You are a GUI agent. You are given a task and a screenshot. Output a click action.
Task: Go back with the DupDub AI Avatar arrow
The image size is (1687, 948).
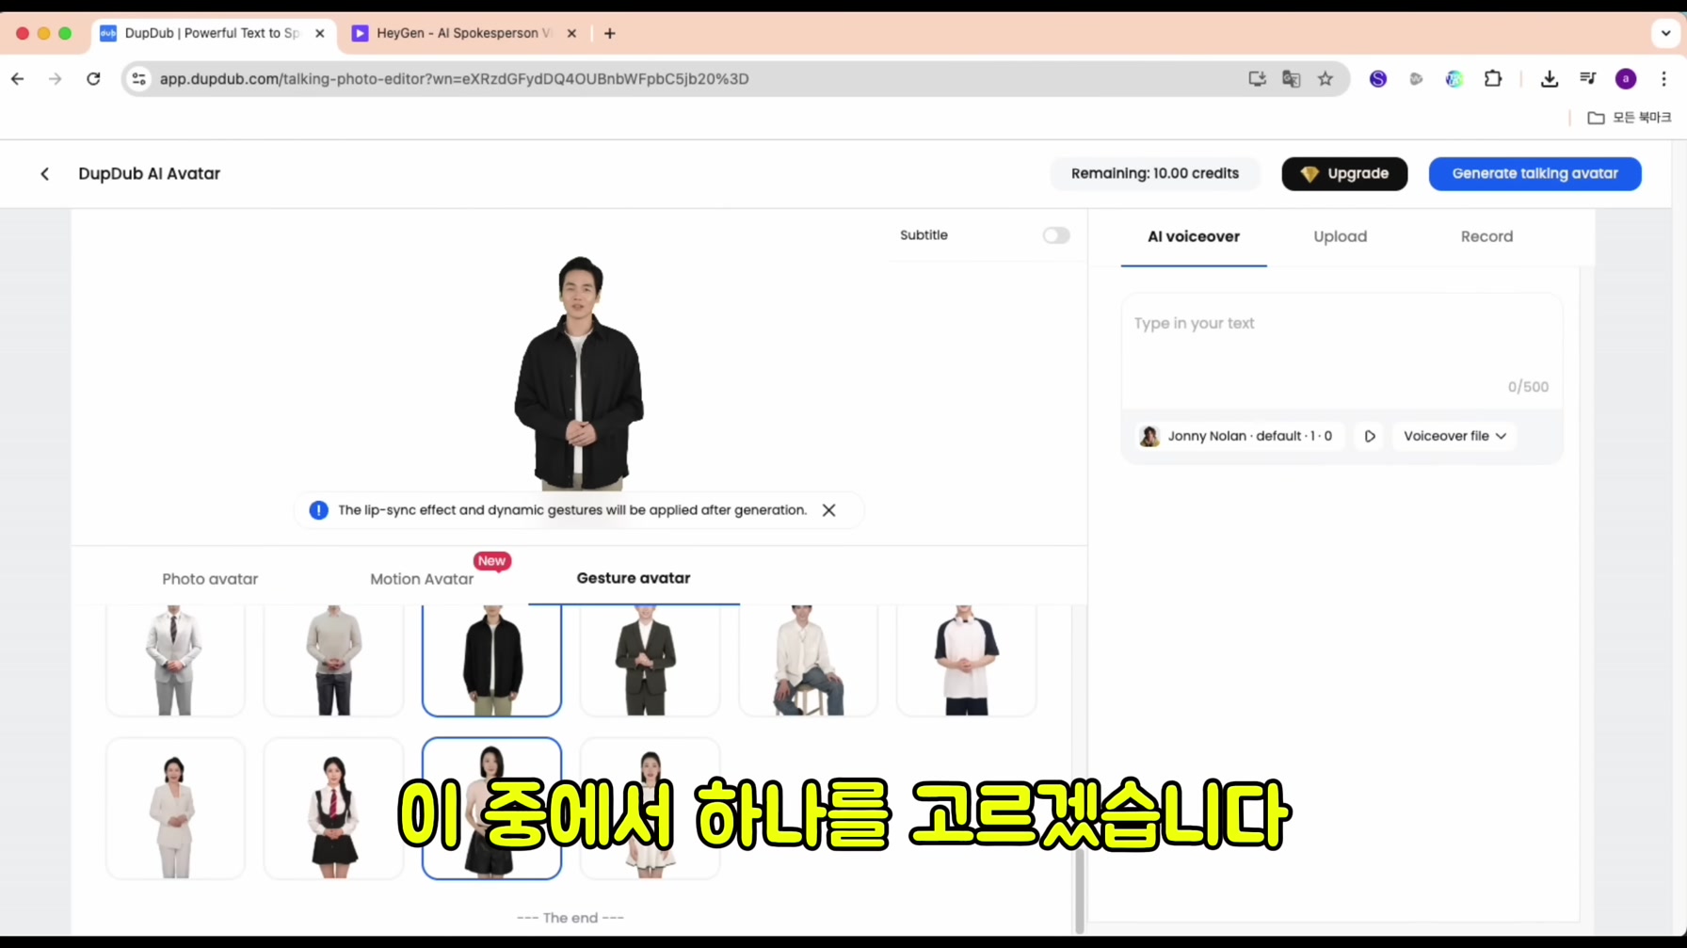pyautogui.click(x=44, y=174)
